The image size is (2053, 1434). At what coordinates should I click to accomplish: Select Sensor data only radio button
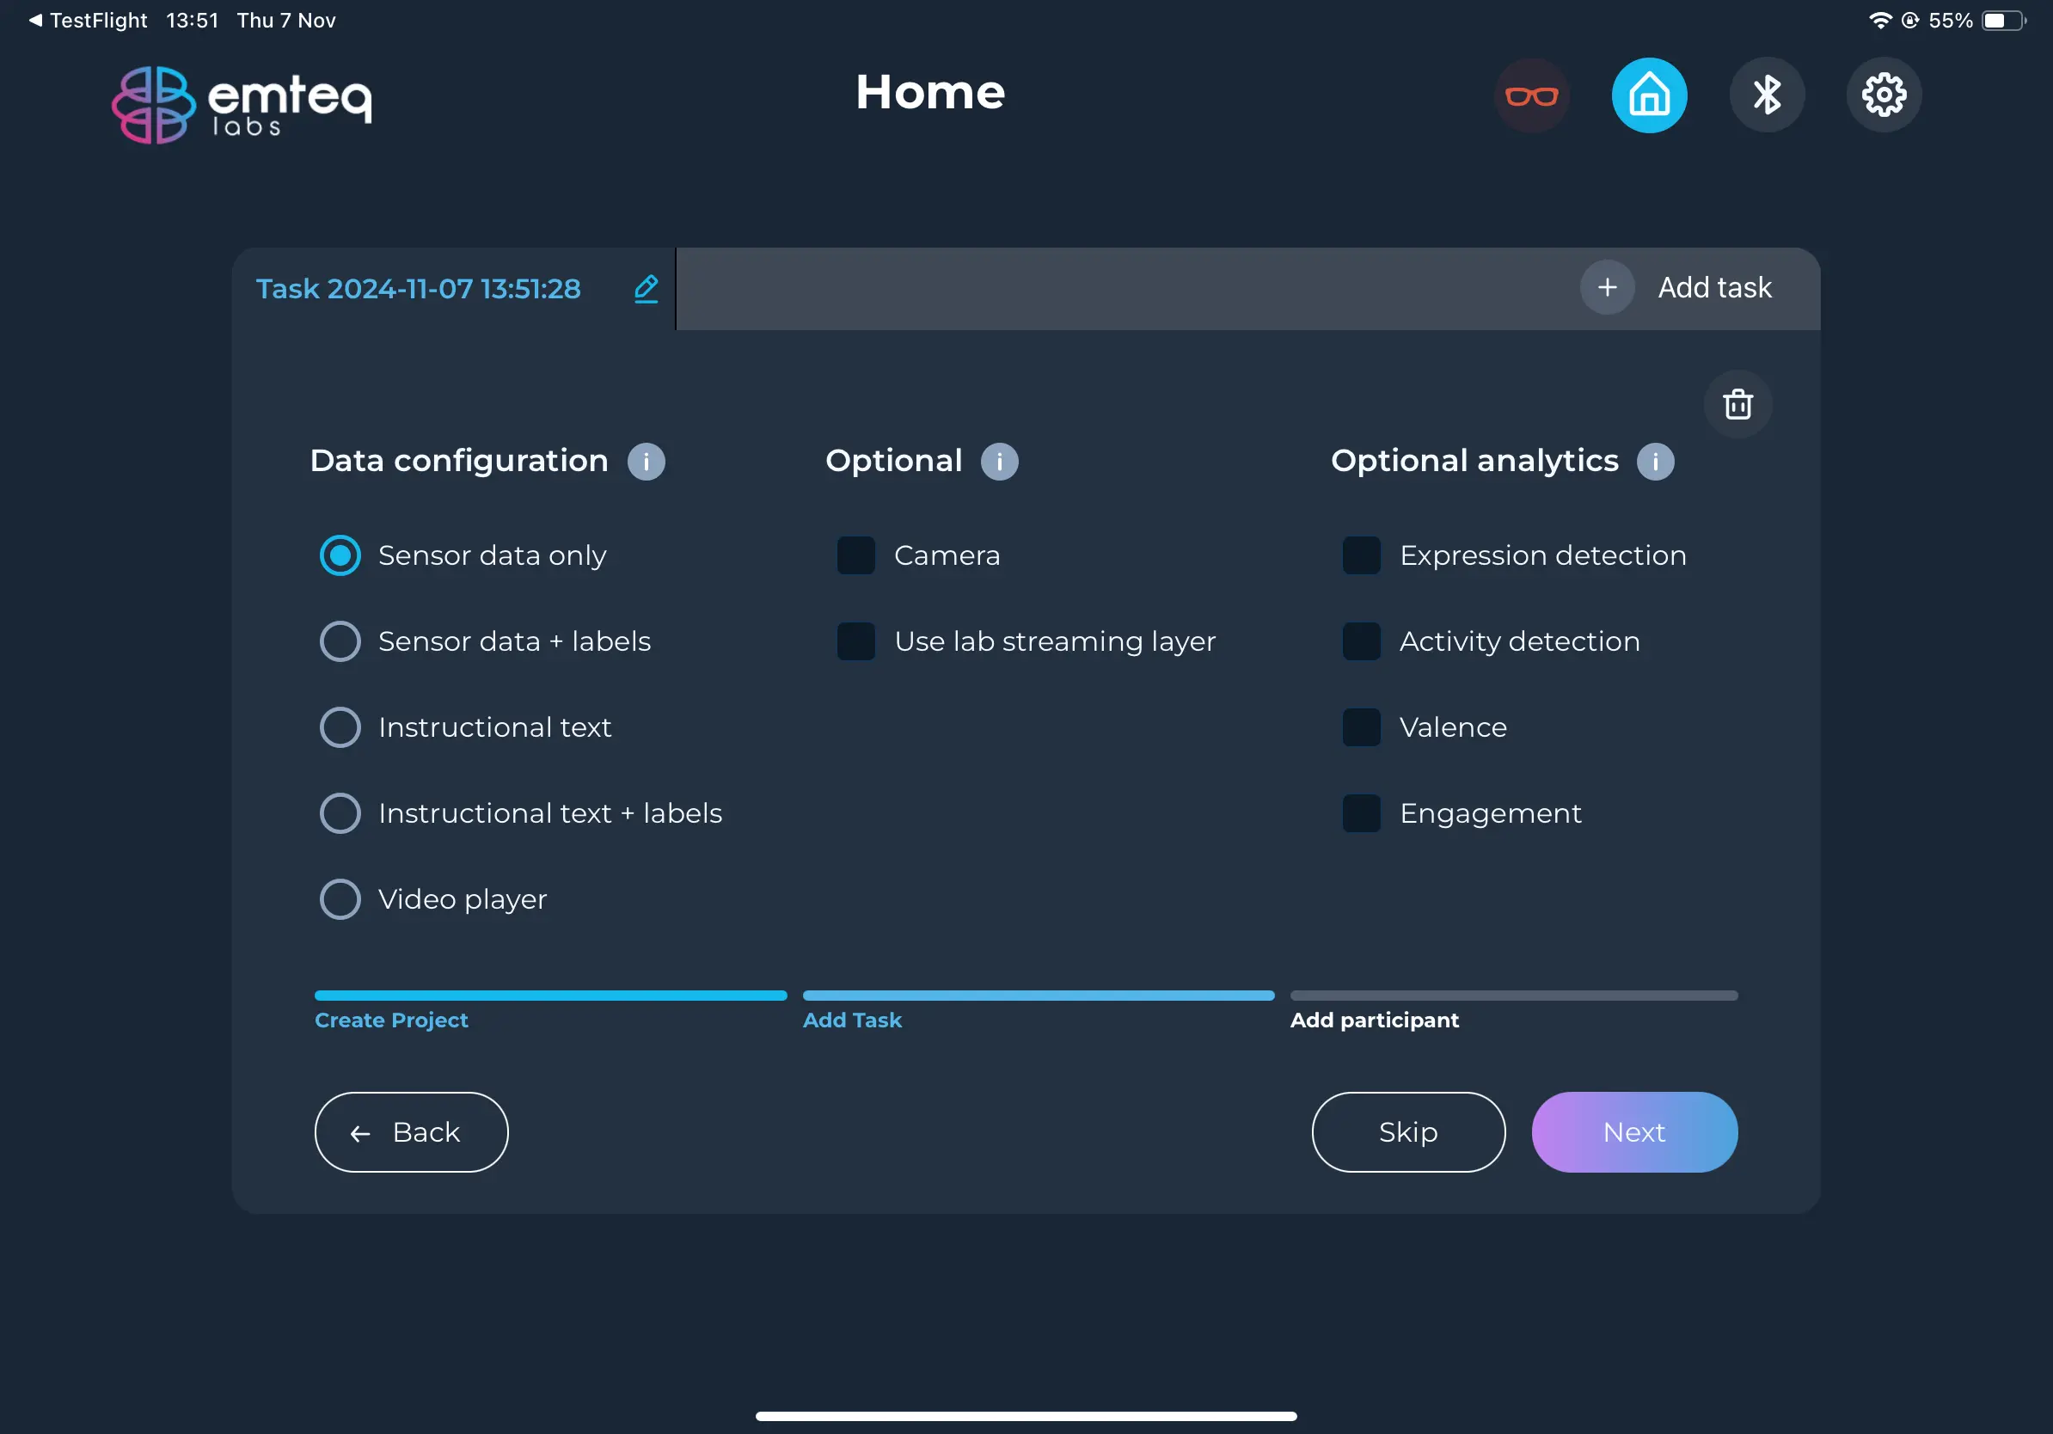(339, 554)
